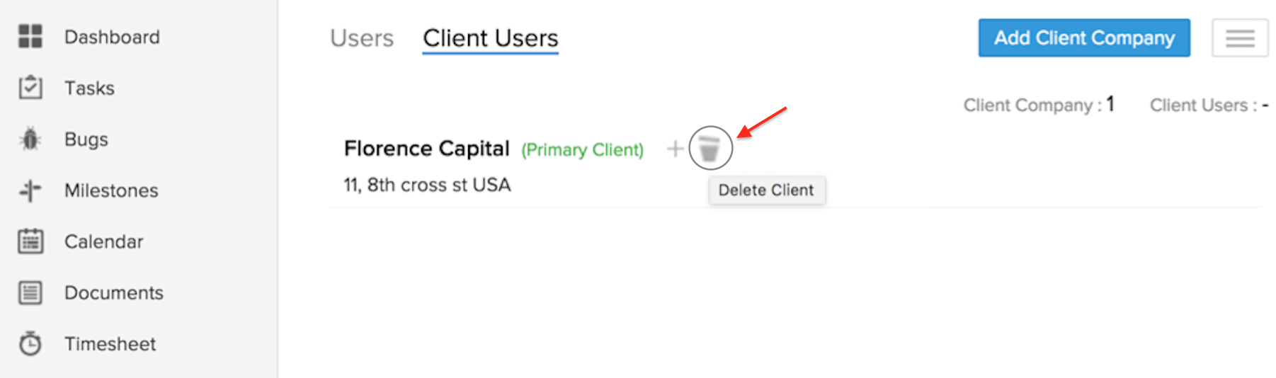Click the plus icon beside Florence Capital
Viewport: 1276px width, 378px height.
click(675, 149)
